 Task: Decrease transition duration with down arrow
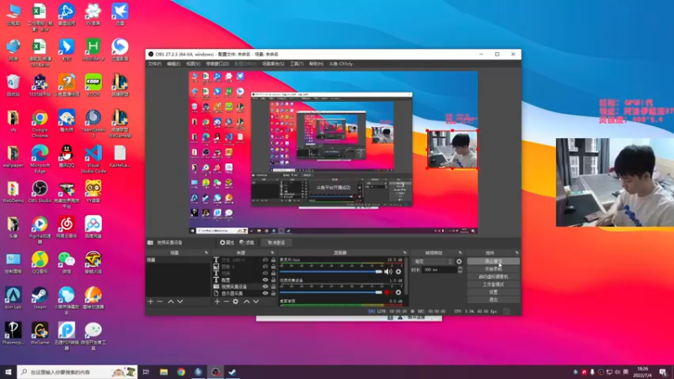coord(460,271)
